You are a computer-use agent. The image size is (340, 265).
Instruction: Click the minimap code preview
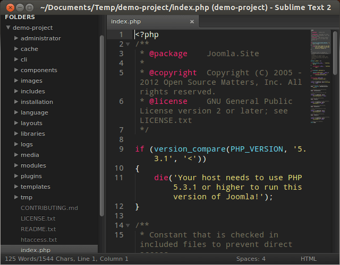pyautogui.click(x=320, y=76)
